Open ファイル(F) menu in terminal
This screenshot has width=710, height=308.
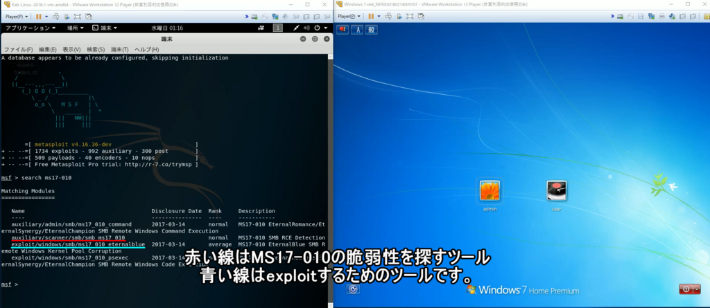click(18, 49)
